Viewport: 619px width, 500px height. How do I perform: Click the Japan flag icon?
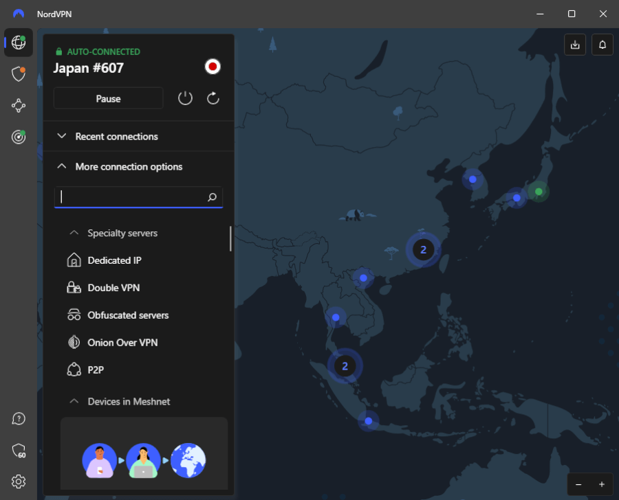213,67
